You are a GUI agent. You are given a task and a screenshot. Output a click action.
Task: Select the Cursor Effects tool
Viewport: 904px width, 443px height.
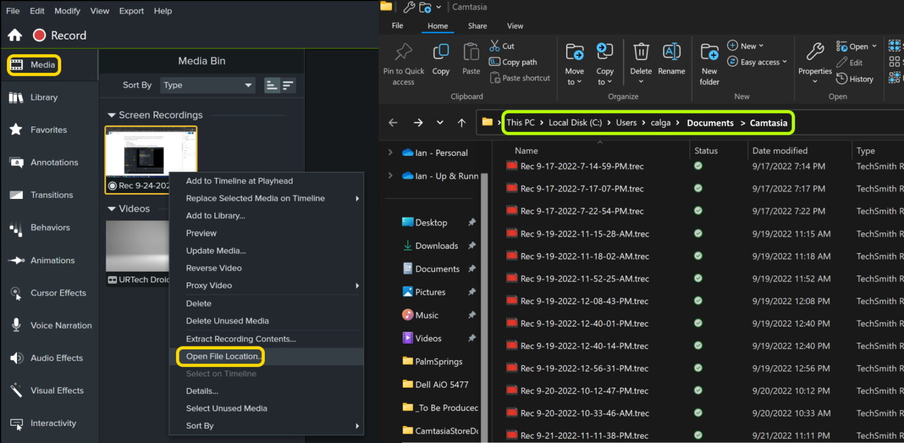coord(57,292)
